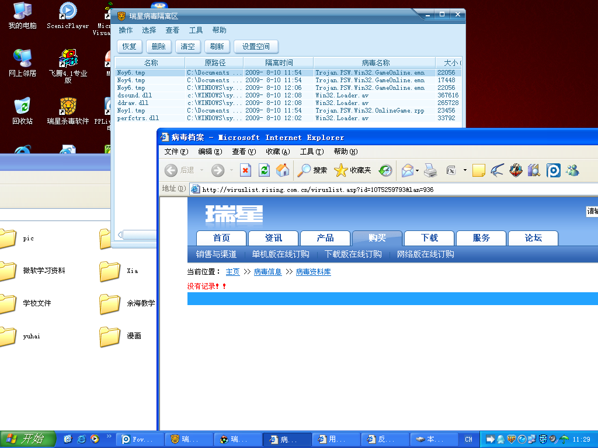Open the 操作 menu in quarantine window
Viewport: 598px width, 448px height.
coord(126,30)
